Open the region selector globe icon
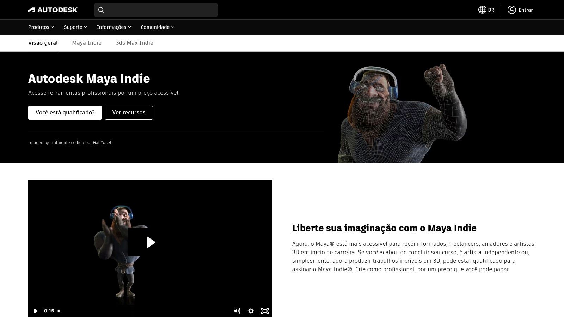 click(482, 10)
